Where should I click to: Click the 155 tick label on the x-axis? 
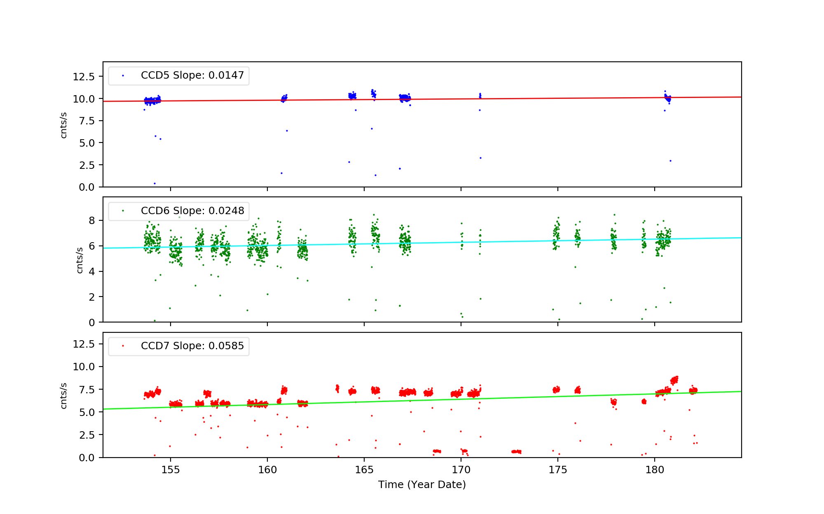coord(171,470)
